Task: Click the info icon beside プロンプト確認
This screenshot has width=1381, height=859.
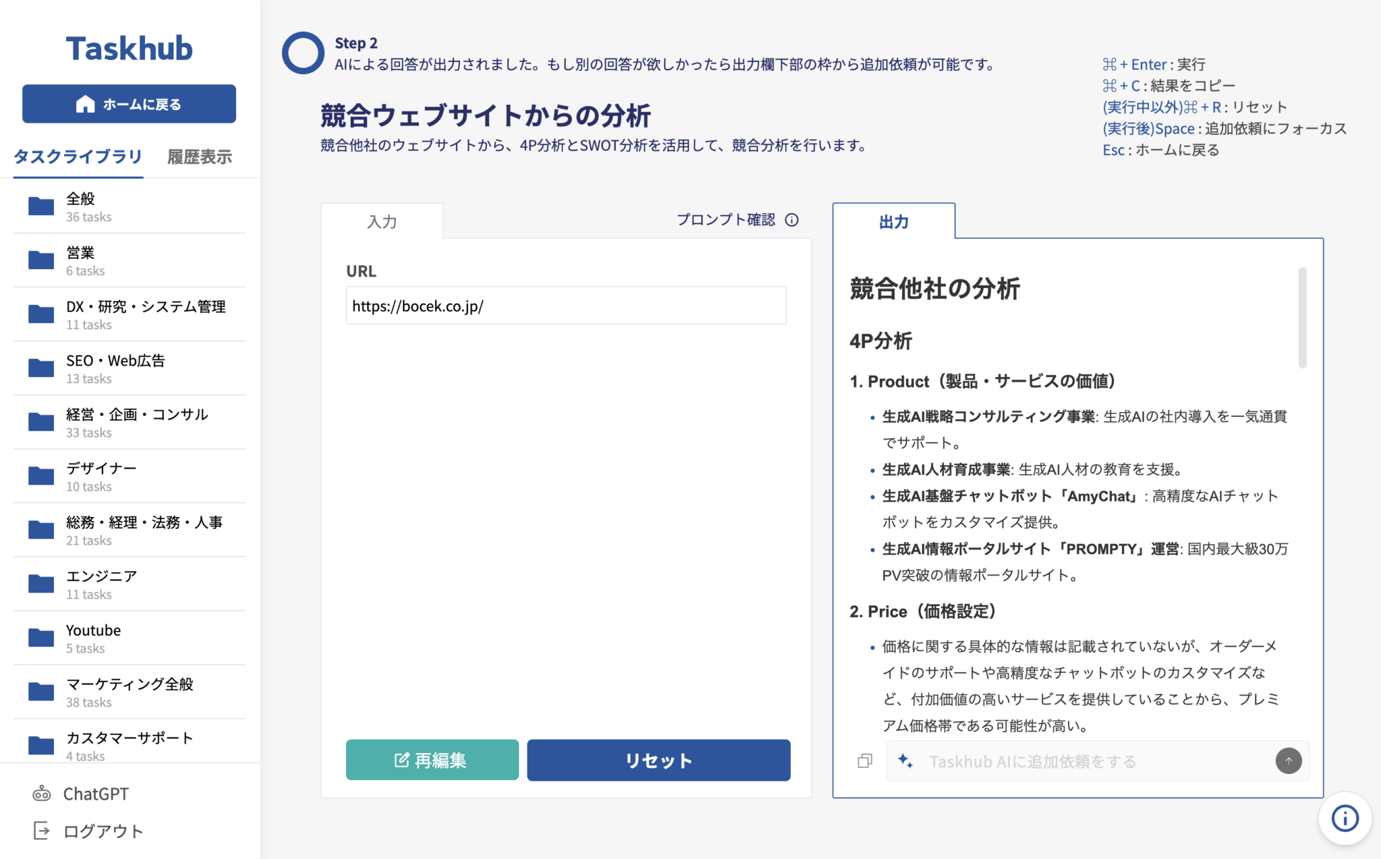Action: [x=792, y=220]
